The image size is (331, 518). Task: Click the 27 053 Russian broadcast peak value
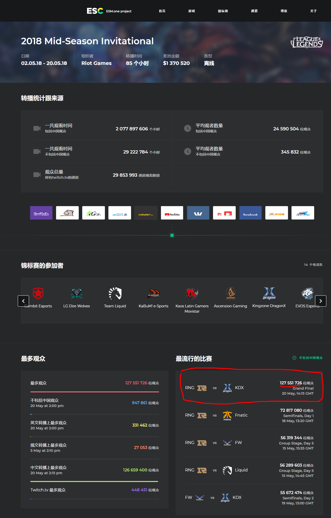(141, 448)
